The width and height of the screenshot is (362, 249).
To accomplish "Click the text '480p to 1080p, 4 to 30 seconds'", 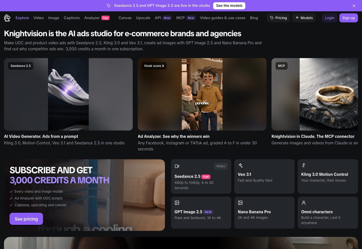I will pyautogui.click(x=194, y=185).
